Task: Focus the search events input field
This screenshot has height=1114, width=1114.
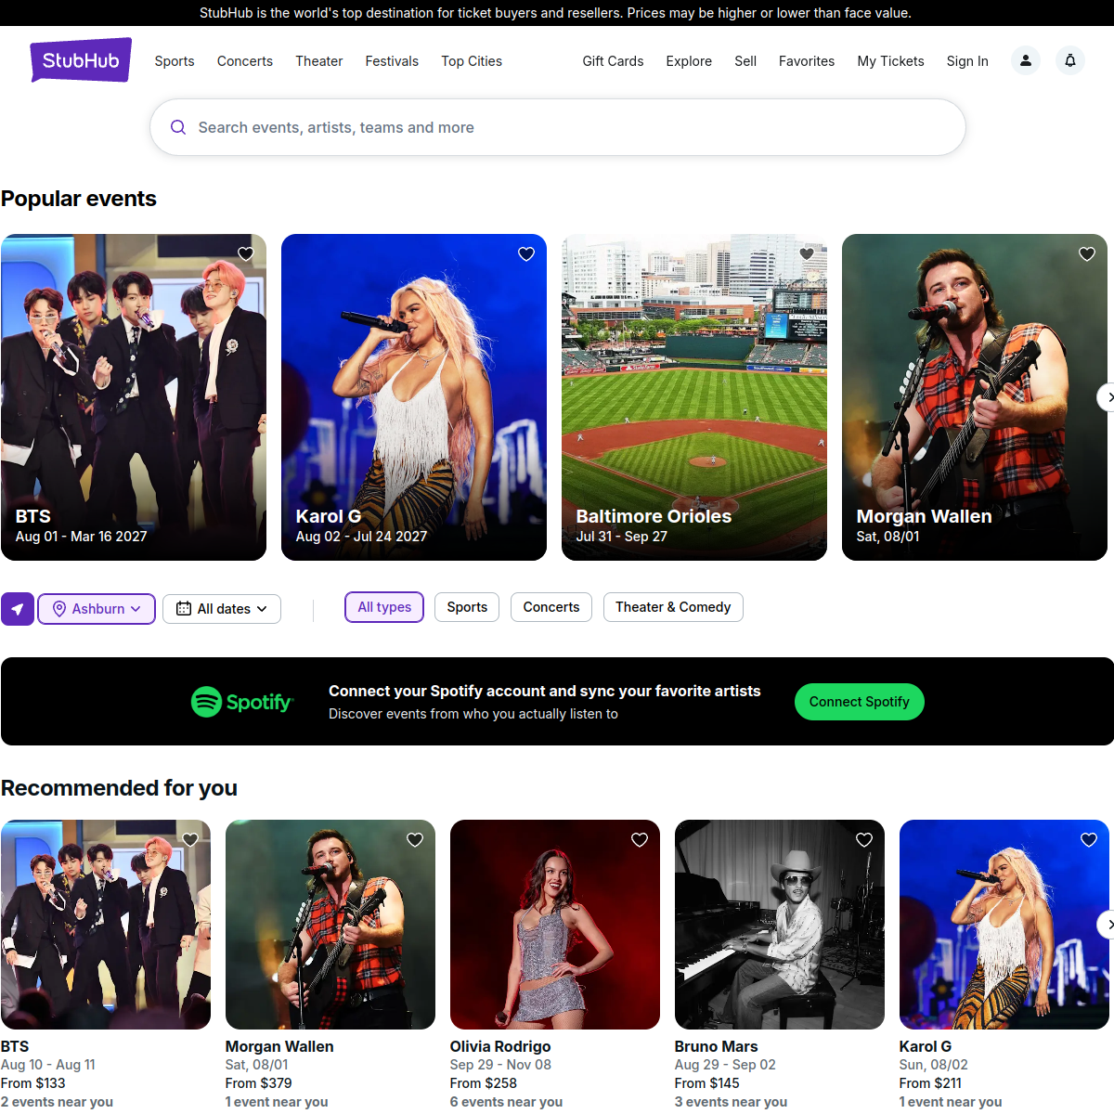Action: [558, 127]
